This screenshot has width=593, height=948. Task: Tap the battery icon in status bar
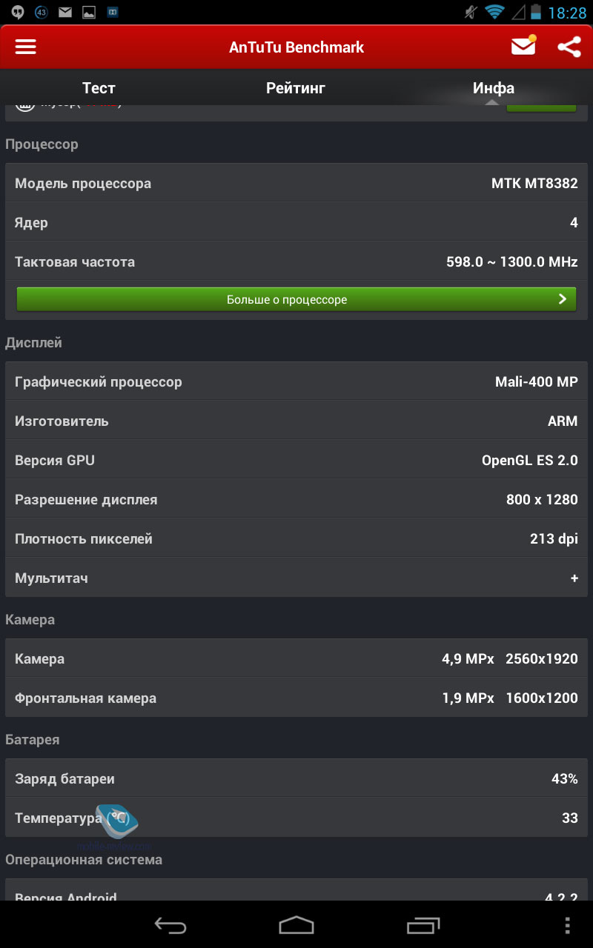tap(535, 12)
